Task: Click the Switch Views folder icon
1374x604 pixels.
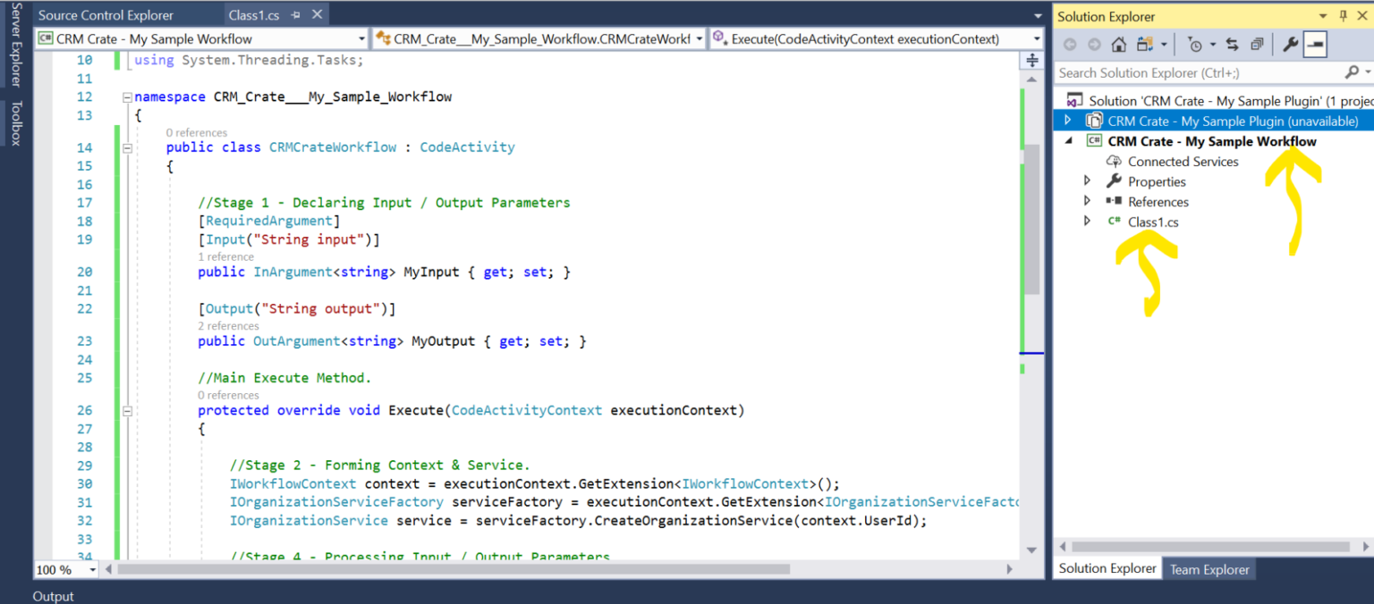Action: tap(1145, 45)
